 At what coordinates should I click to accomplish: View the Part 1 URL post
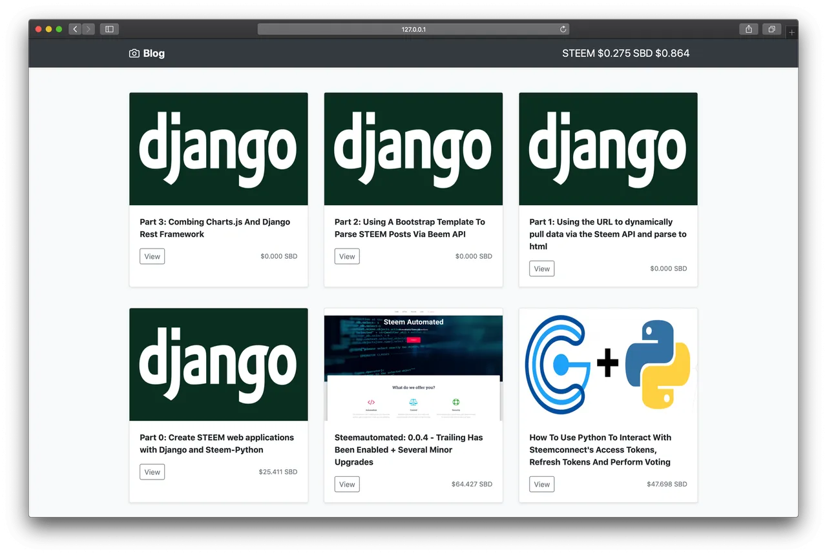(542, 268)
